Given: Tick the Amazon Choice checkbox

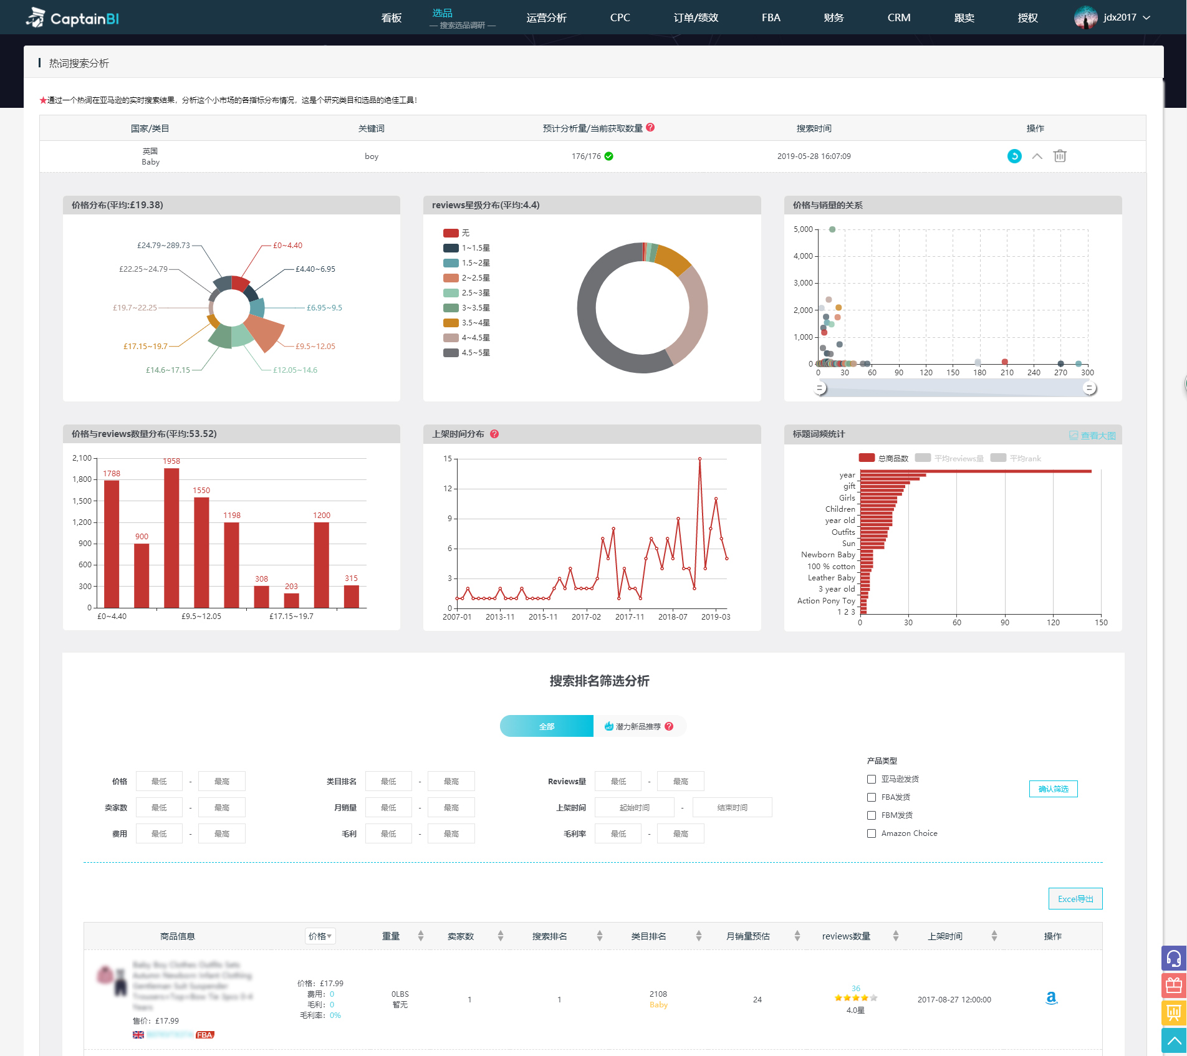Looking at the screenshot, I should point(872,833).
